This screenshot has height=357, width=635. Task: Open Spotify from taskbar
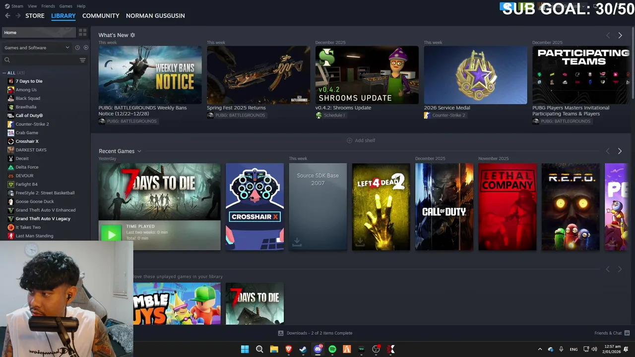coord(332,350)
